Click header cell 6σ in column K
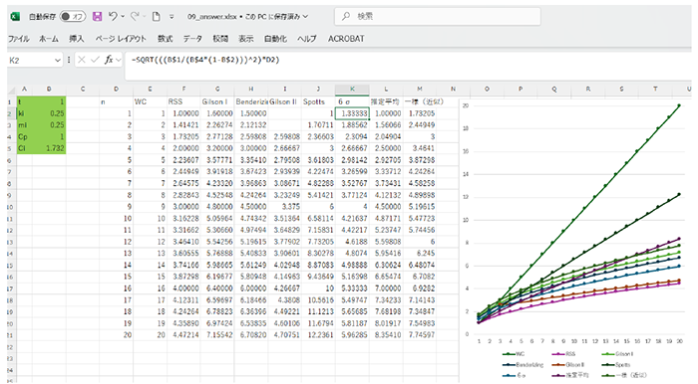 click(352, 101)
